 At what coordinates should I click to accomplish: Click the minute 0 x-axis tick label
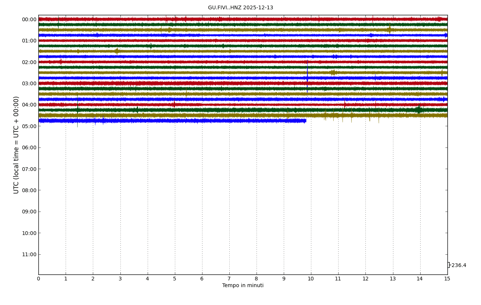(x=38, y=279)
